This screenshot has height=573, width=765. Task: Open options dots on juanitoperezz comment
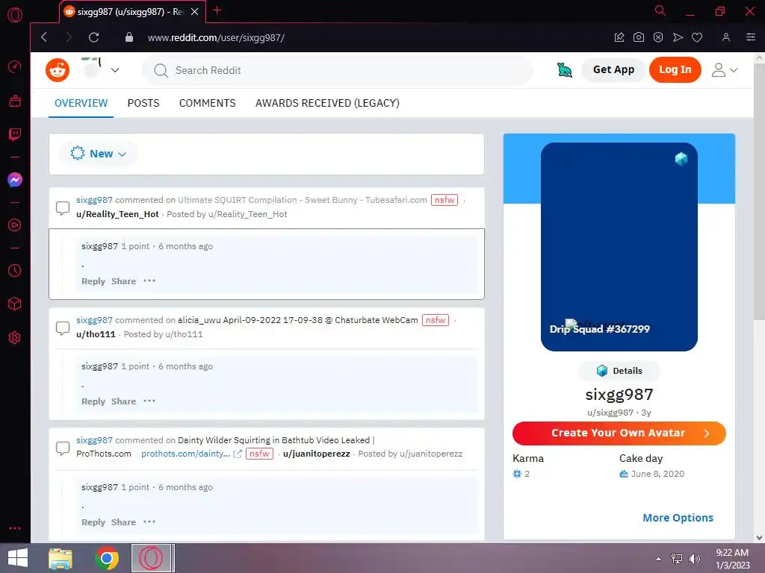(x=149, y=522)
